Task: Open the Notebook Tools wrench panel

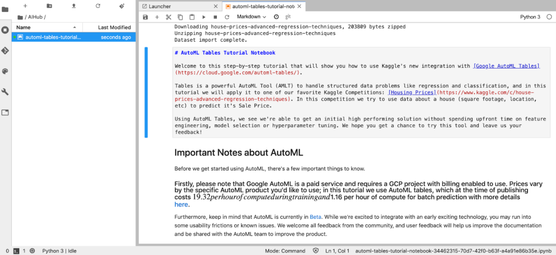Action: 5,92
